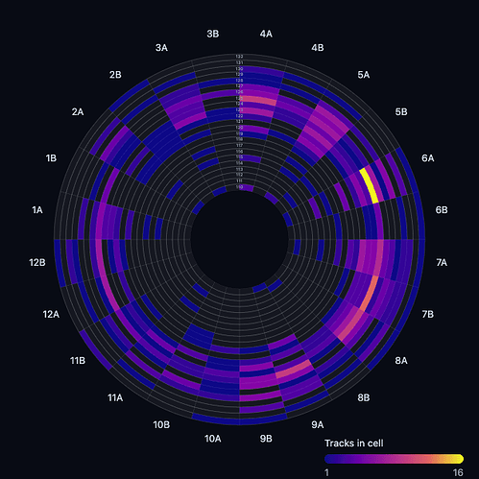Click the 5A key sector label

click(364, 75)
